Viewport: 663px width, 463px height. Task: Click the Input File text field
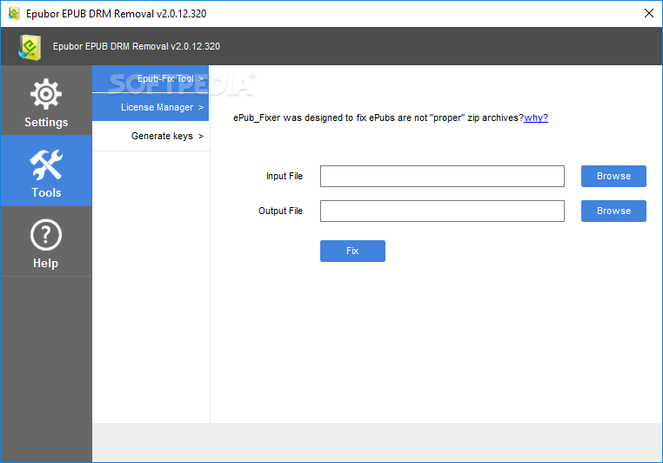[x=442, y=177]
